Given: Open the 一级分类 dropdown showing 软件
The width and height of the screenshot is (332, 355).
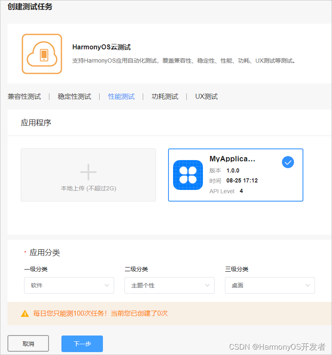Looking at the screenshot, I should coord(69,285).
